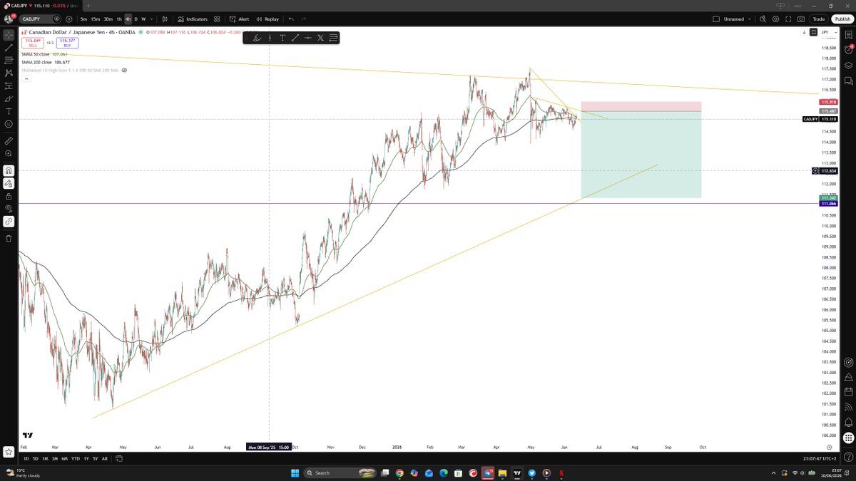856x481 pixels.
Task: Click the brush style icon in floating toolbar
Action: point(258,38)
